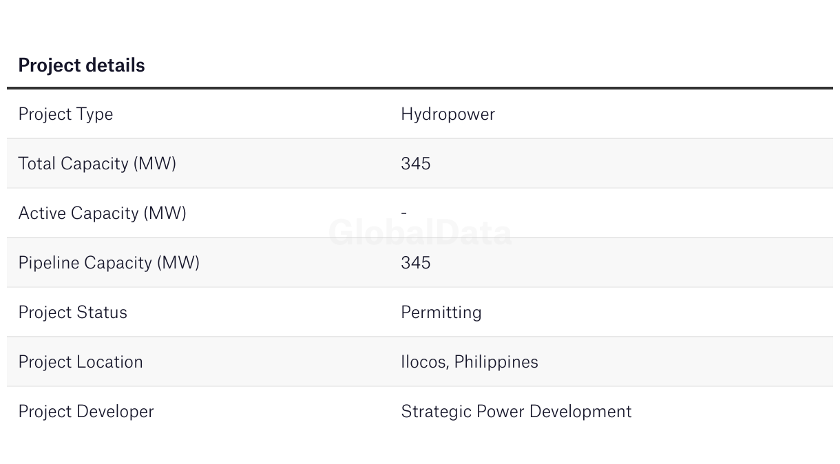Viewport: 840px width, 464px height.
Task: Select the "Total Capacity (MW)" label
Action: tap(97, 164)
